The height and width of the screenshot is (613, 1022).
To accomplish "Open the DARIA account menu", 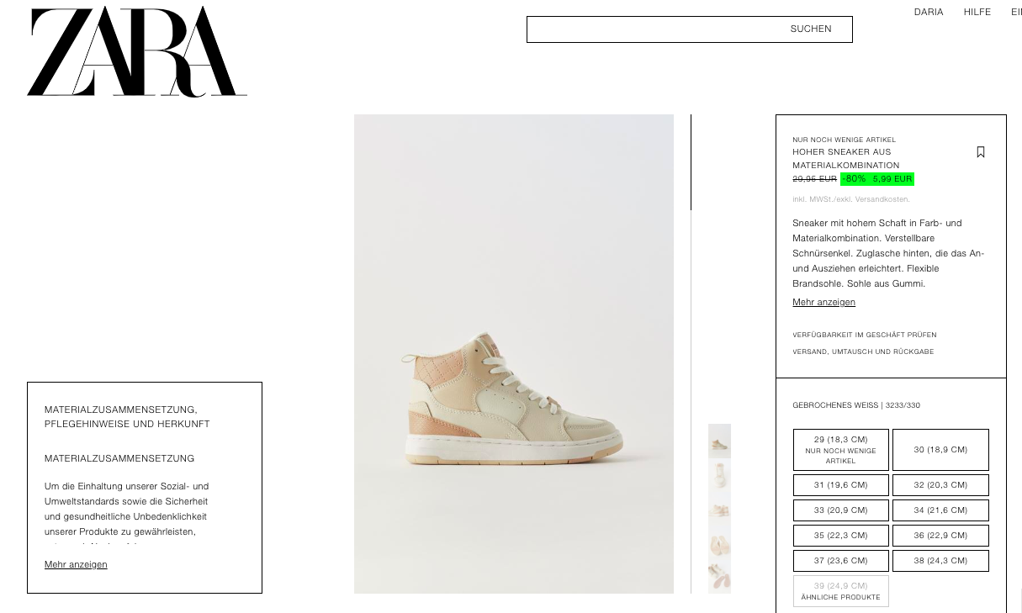I will (x=929, y=12).
